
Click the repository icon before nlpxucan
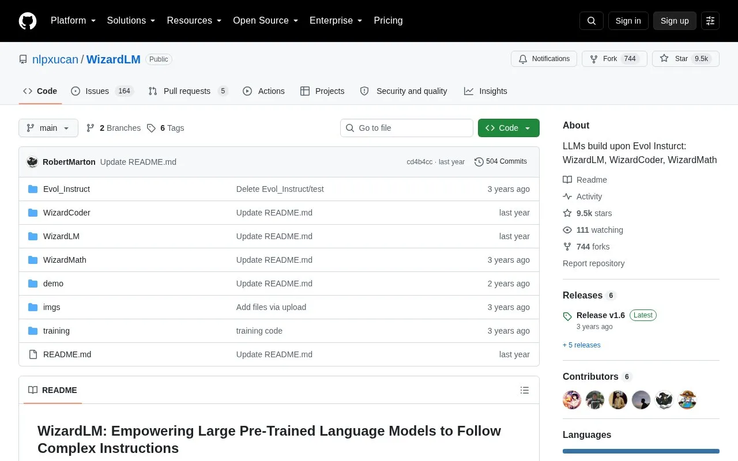(23, 59)
